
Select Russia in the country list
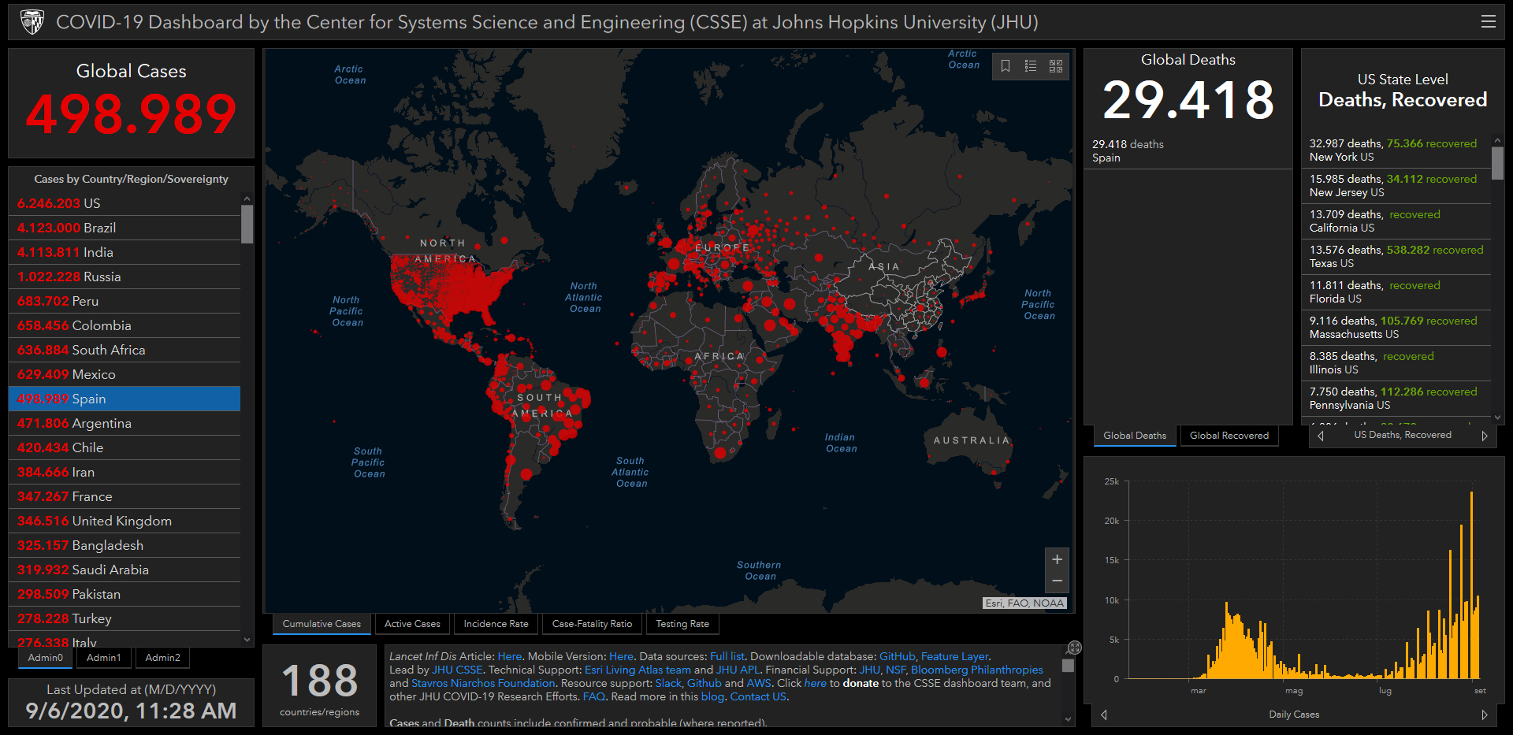[125, 277]
